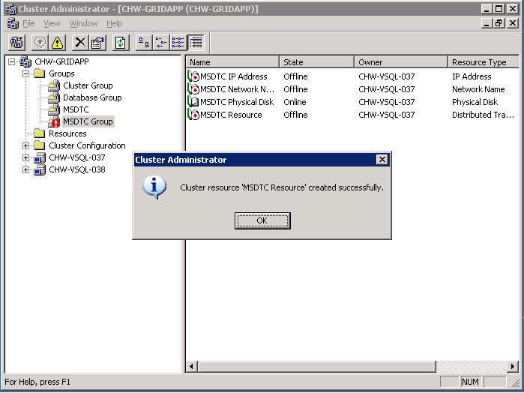Open the Window menu
The image size is (524, 393).
click(83, 23)
